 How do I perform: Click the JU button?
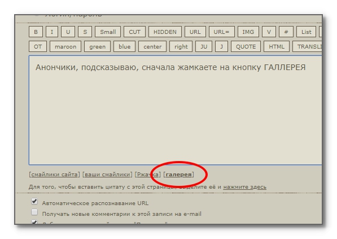coord(204,46)
